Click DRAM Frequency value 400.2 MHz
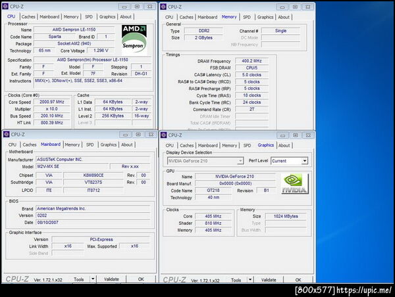Screen dimensions: 395x297 (251, 61)
